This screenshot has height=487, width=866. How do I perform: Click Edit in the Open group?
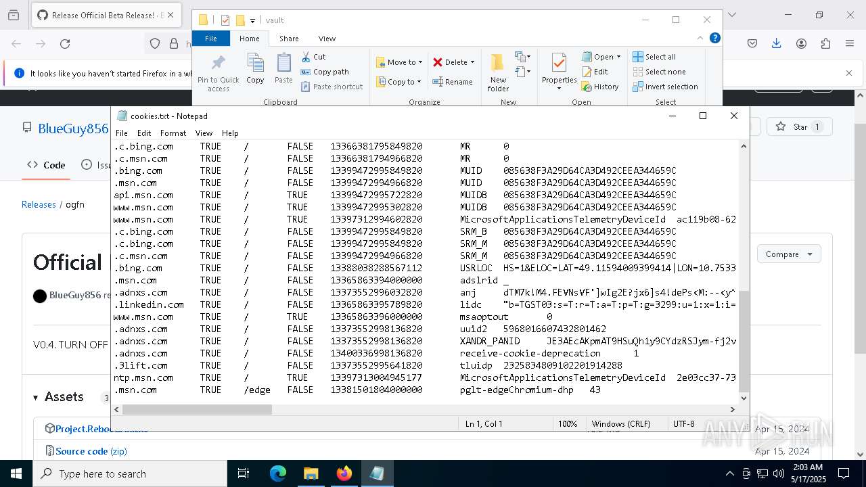click(x=595, y=72)
